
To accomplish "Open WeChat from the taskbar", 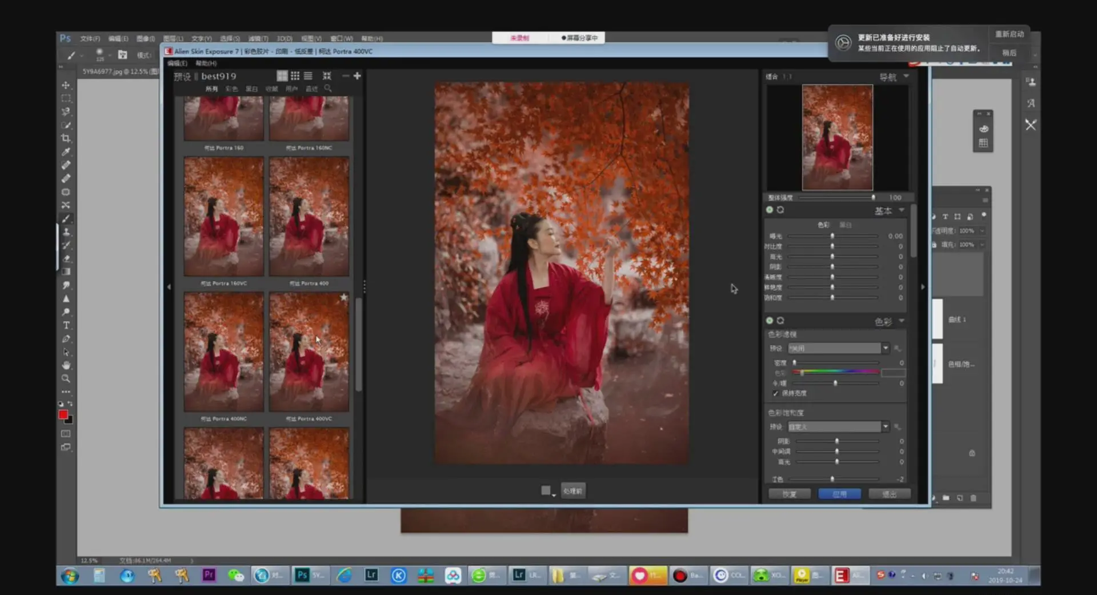I will [x=236, y=575].
